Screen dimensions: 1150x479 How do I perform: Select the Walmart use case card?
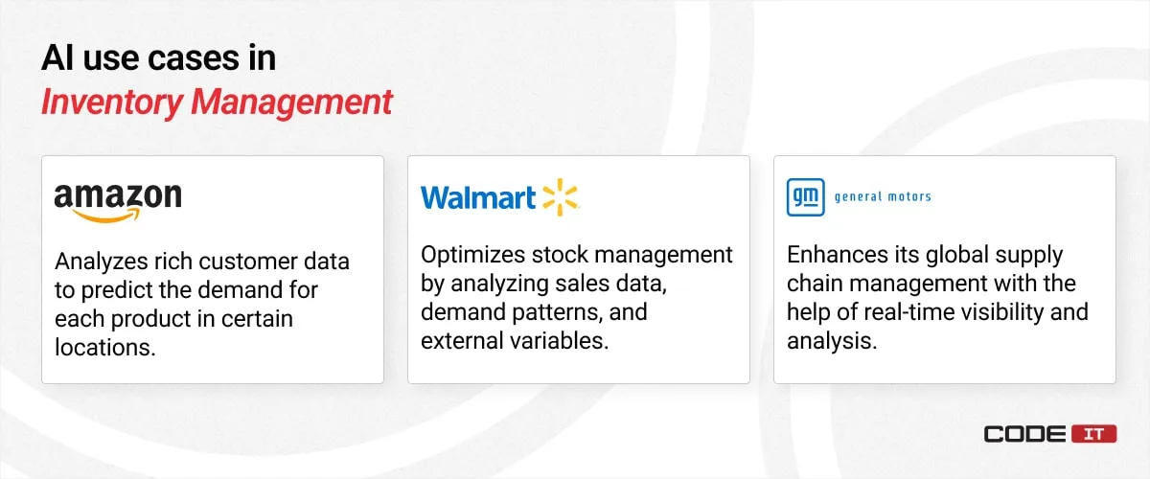(579, 269)
